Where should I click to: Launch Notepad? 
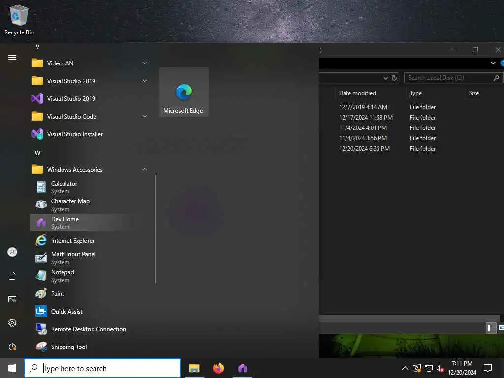pos(89,276)
